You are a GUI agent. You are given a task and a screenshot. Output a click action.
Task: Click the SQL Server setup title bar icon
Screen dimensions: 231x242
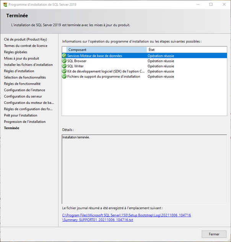pyautogui.click(x=5, y=5)
